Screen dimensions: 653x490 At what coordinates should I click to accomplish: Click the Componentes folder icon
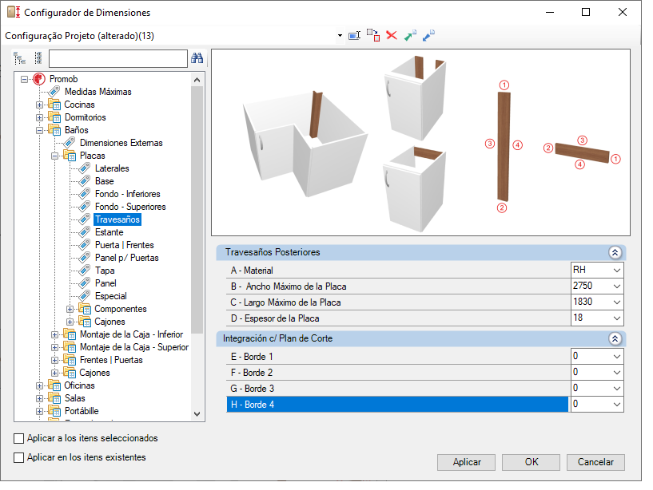[85, 309]
